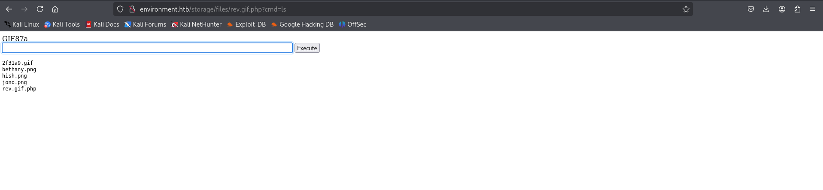
Task: Click the URL address bar text
Action: tap(213, 9)
